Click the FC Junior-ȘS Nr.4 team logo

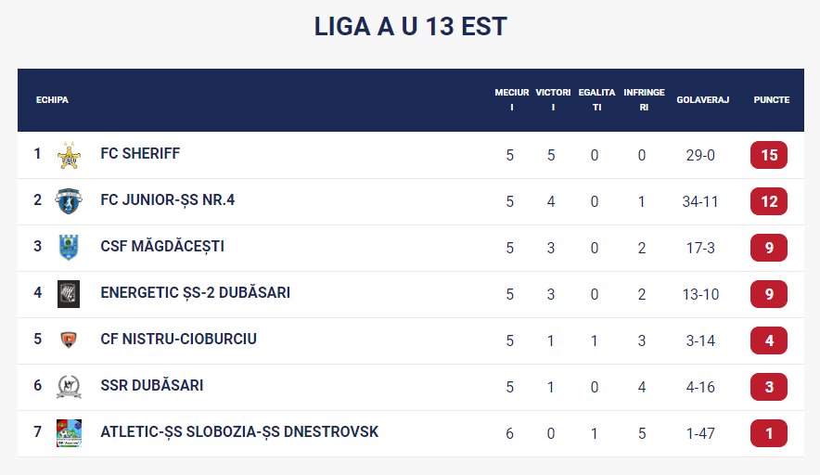(69, 201)
